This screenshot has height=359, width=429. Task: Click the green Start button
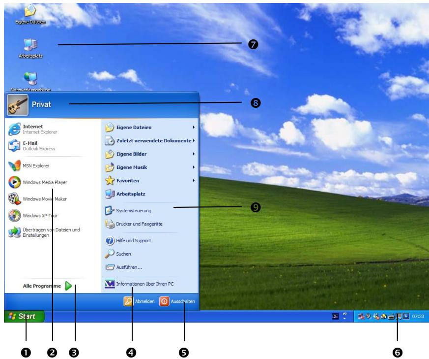coord(24,316)
